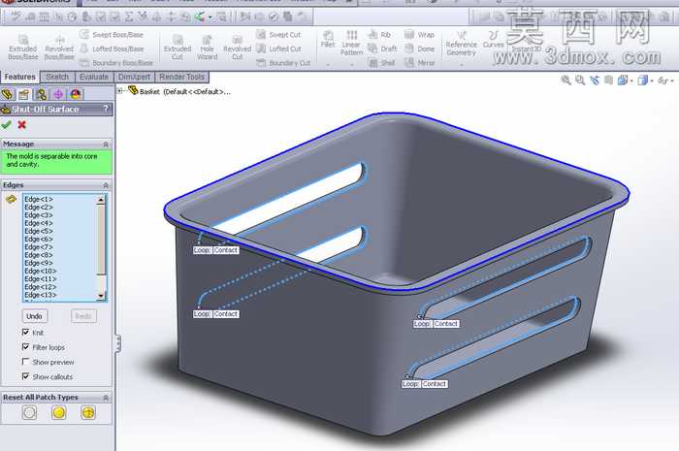Click the Zoom to Area icon
679x451 pixels.
click(x=580, y=81)
